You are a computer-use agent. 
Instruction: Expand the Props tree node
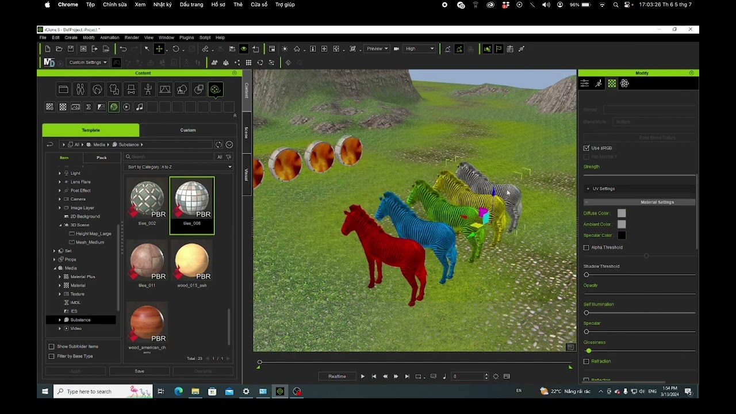[x=55, y=259]
